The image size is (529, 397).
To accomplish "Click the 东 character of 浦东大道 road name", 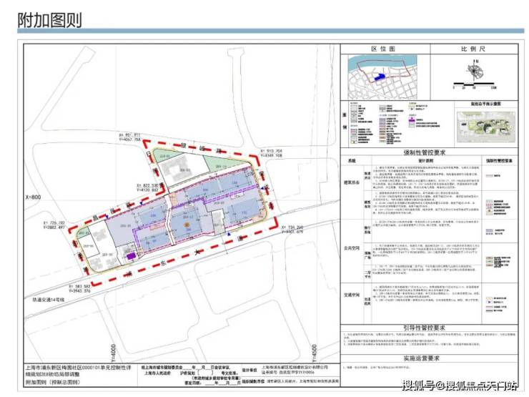I will [164, 265].
